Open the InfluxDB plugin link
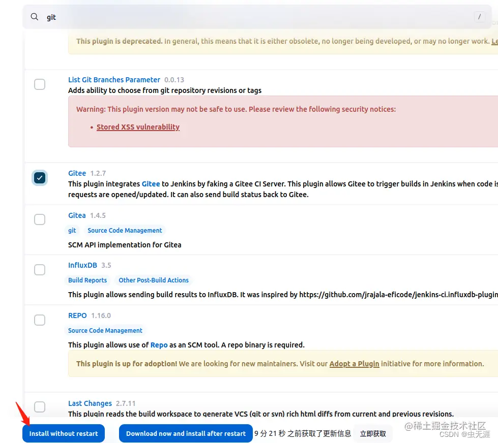Image resolution: width=498 pixels, height=443 pixels. (x=82, y=265)
